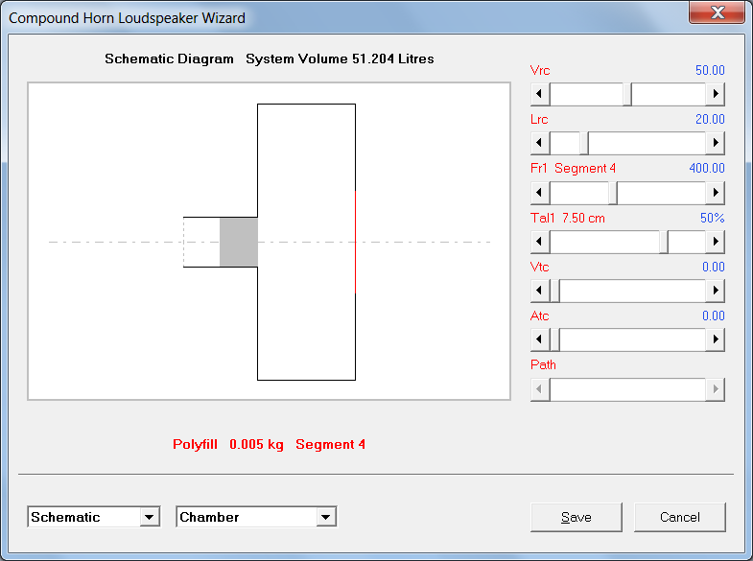Viewport: 753px width, 561px height.
Task: Click the Lrc slider thumb
Action: click(x=584, y=143)
